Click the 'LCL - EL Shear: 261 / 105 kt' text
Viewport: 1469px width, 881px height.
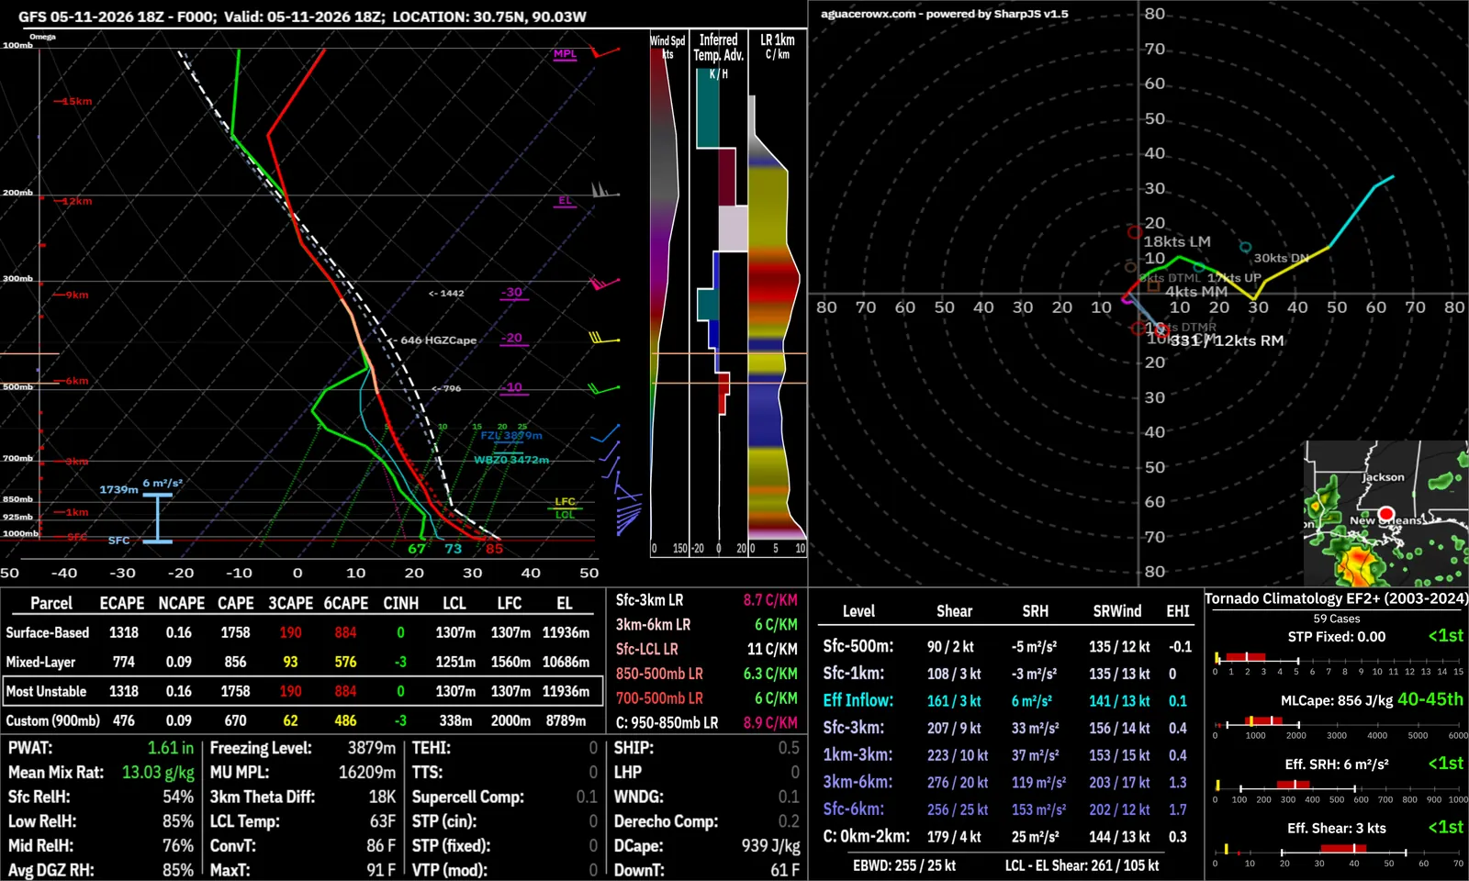click(1082, 865)
